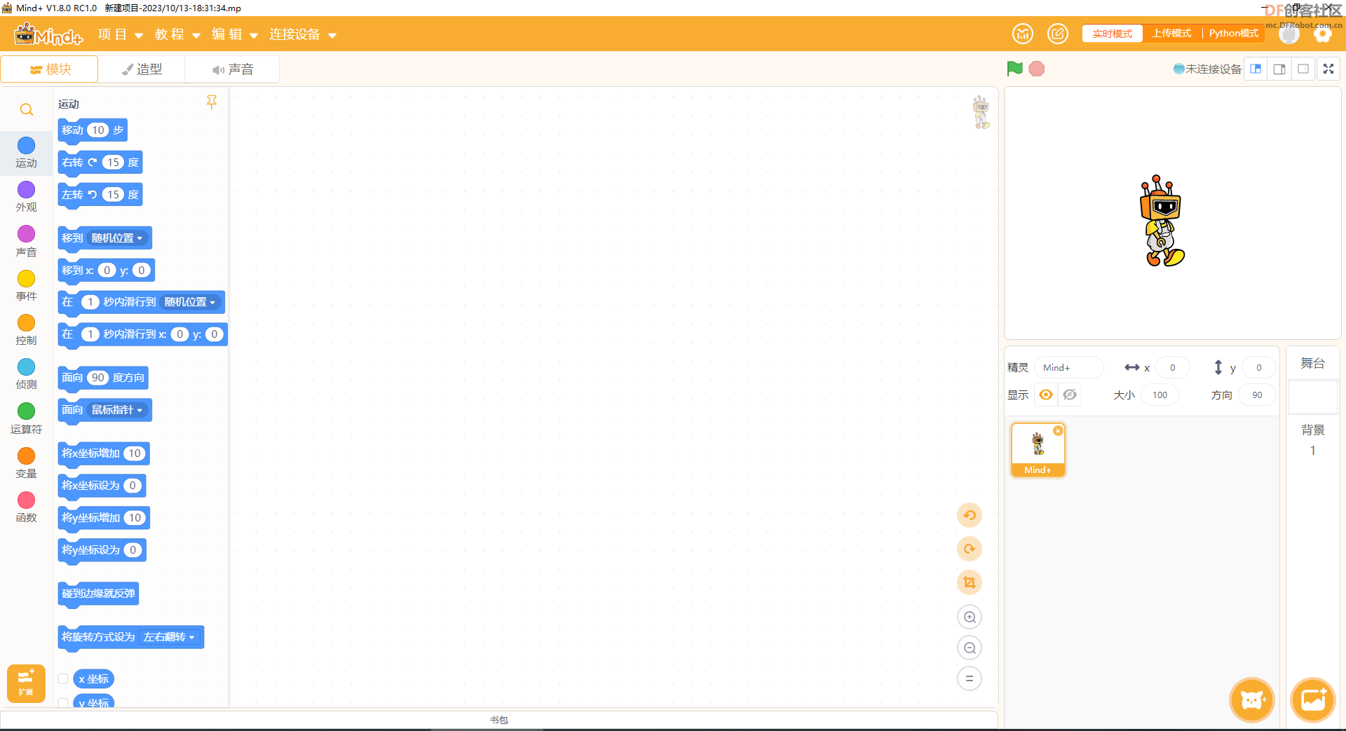The image size is (1346, 731).
Task: Expand 随机位置 dropdown in 移到 block
Action: click(x=118, y=238)
